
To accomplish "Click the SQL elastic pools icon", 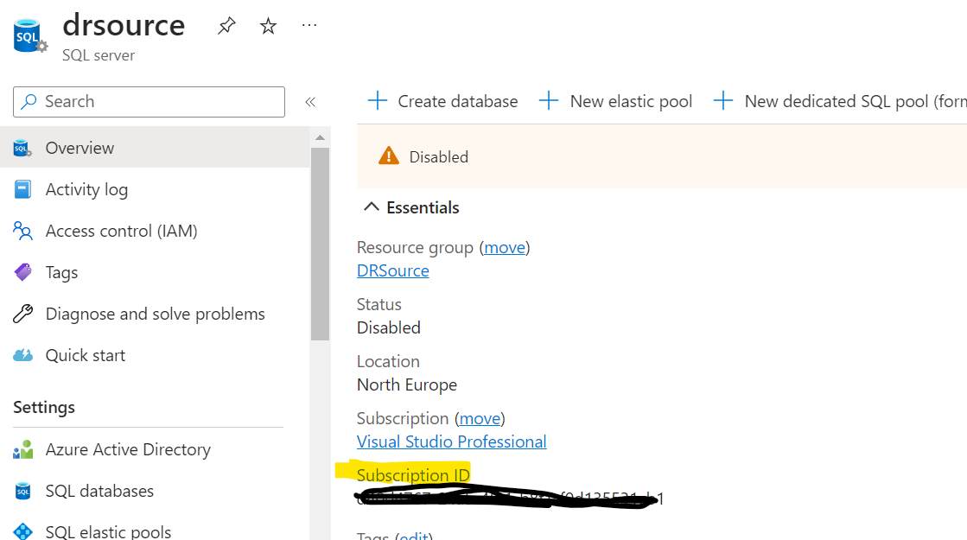I will tap(22, 531).
